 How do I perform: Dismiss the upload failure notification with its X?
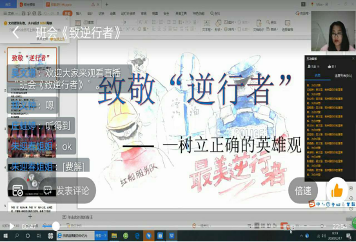66,19
